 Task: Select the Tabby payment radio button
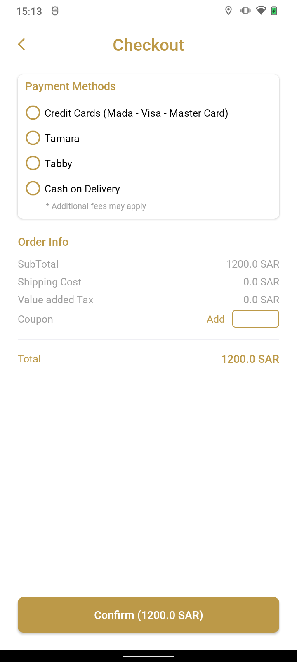point(33,163)
